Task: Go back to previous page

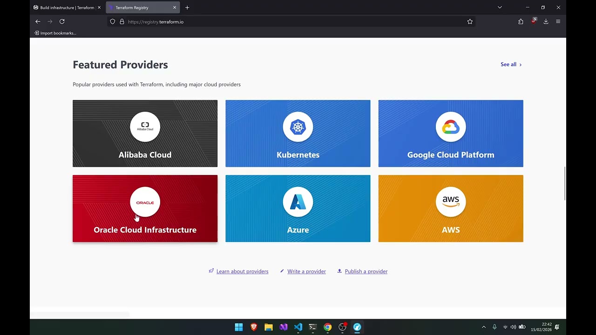Action: [x=38, y=21]
